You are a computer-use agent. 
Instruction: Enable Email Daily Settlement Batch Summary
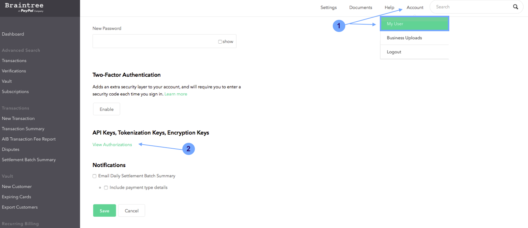point(94,176)
